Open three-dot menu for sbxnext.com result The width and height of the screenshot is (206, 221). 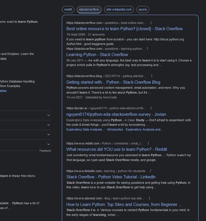coord(149,198)
